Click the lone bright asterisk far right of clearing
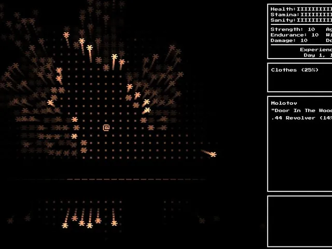 [x=213, y=155]
